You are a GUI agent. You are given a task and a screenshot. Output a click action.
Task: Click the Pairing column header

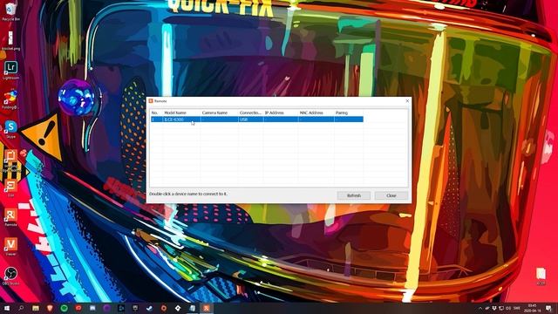click(349, 113)
